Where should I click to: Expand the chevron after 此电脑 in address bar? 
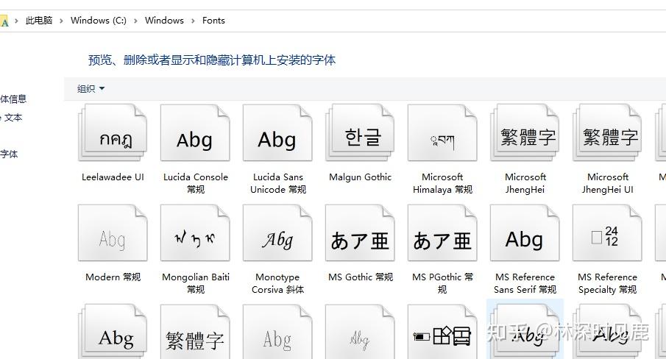point(62,21)
